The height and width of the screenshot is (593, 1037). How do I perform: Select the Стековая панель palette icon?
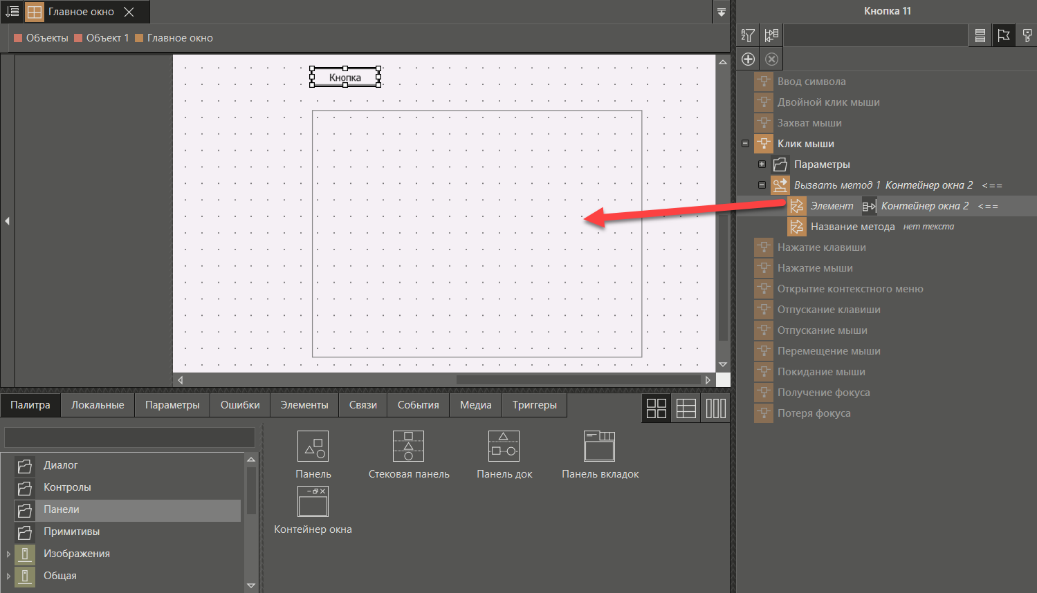[x=408, y=446]
